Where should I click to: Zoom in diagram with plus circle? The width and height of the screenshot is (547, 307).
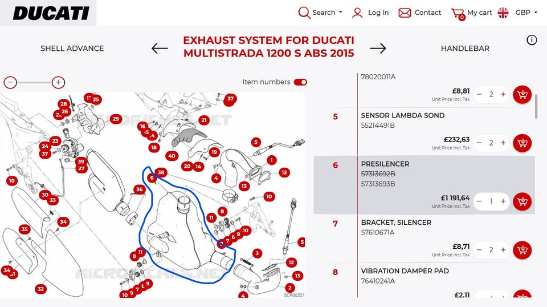coord(58,82)
